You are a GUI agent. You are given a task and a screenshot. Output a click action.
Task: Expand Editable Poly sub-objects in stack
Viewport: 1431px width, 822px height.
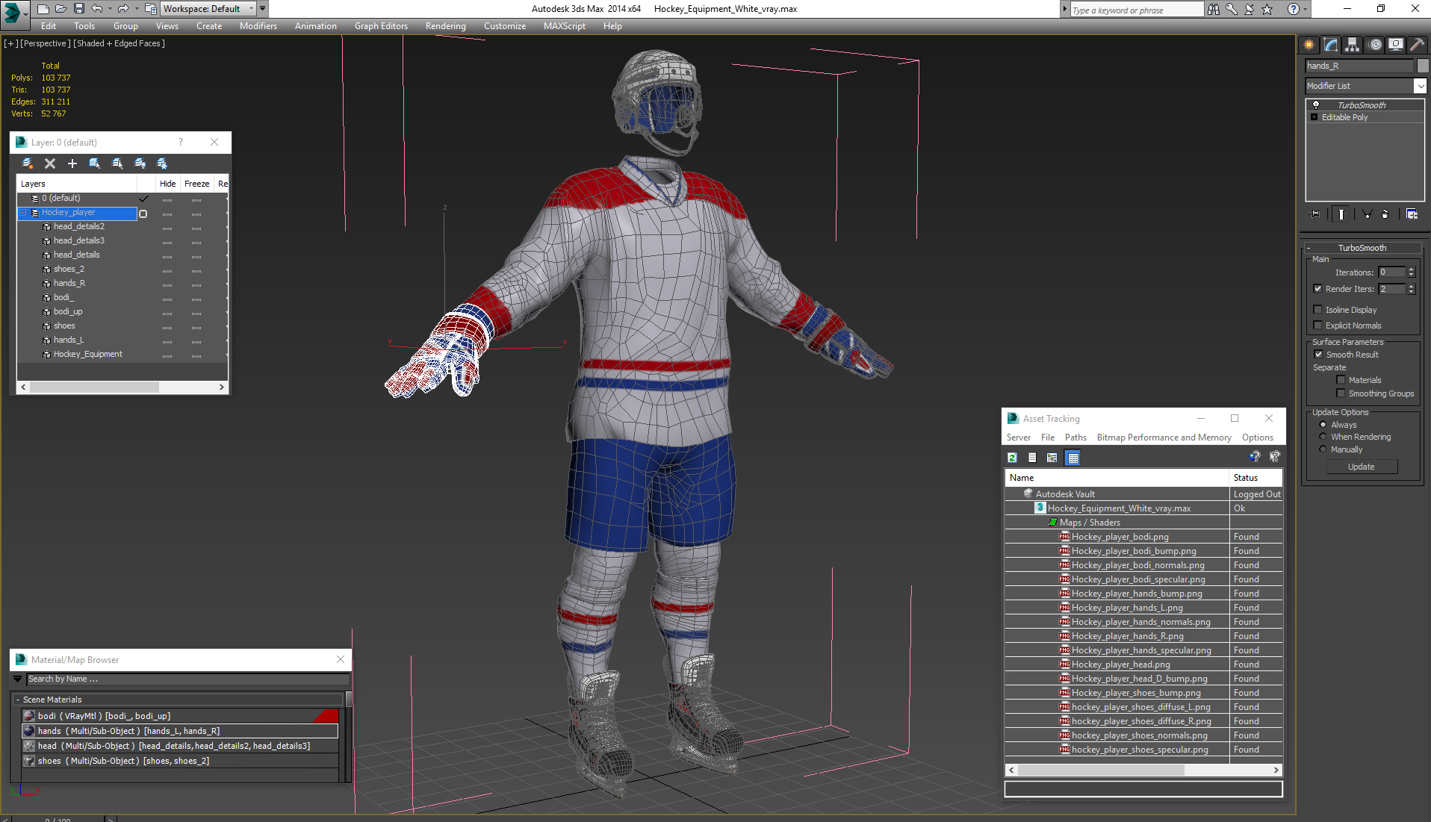coord(1314,117)
